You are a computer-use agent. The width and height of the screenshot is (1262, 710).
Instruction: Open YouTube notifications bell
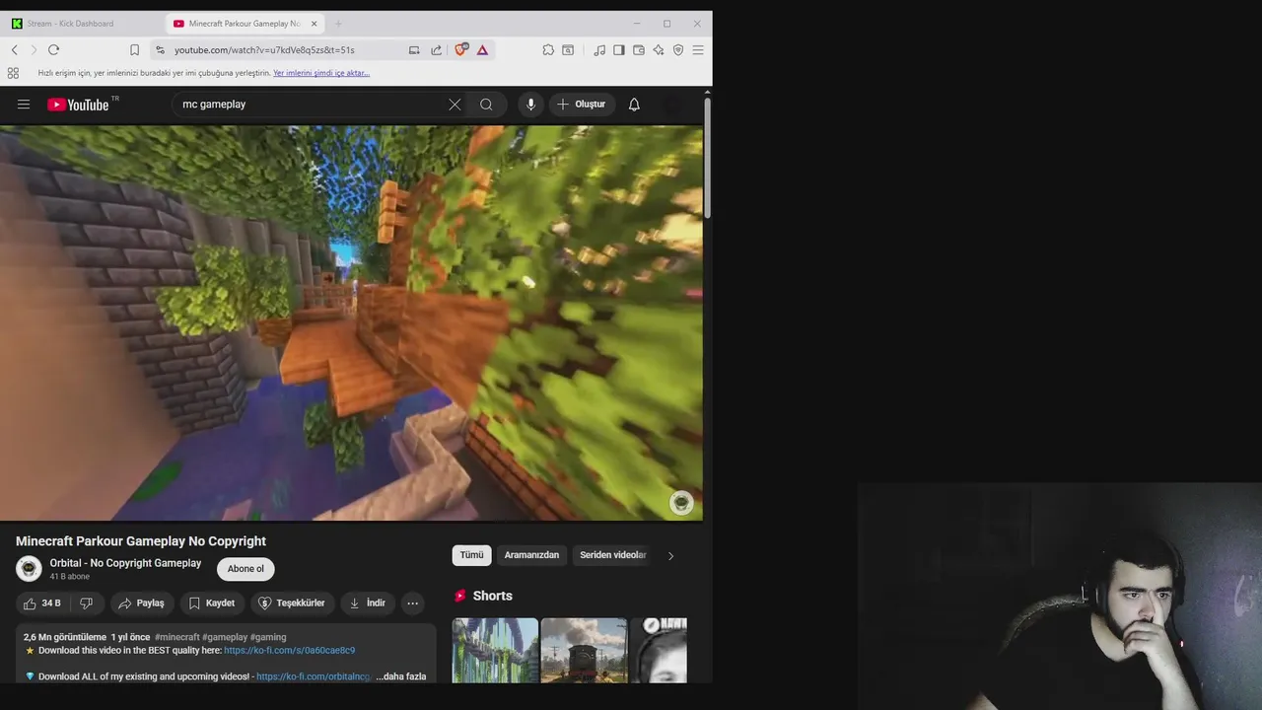(x=634, y=105)
